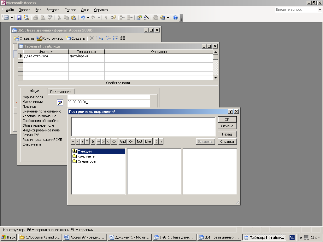Image resolution: width=323 pixels, height=242 pixels.
Task: Click the Large Icons view icon in db1
Action: pos(101,38)
